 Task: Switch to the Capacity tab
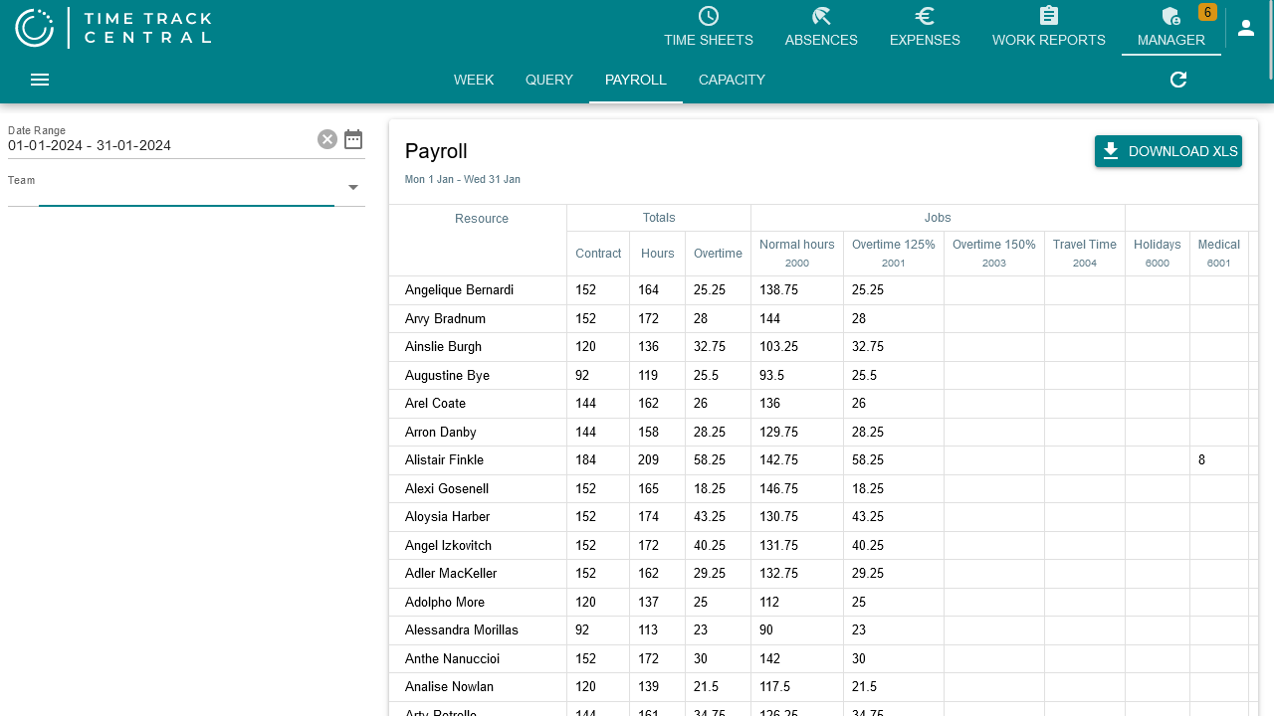732,80
